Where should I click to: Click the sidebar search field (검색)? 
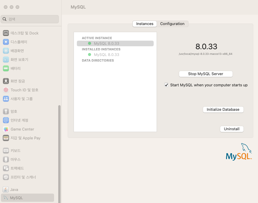pos(30,19)
